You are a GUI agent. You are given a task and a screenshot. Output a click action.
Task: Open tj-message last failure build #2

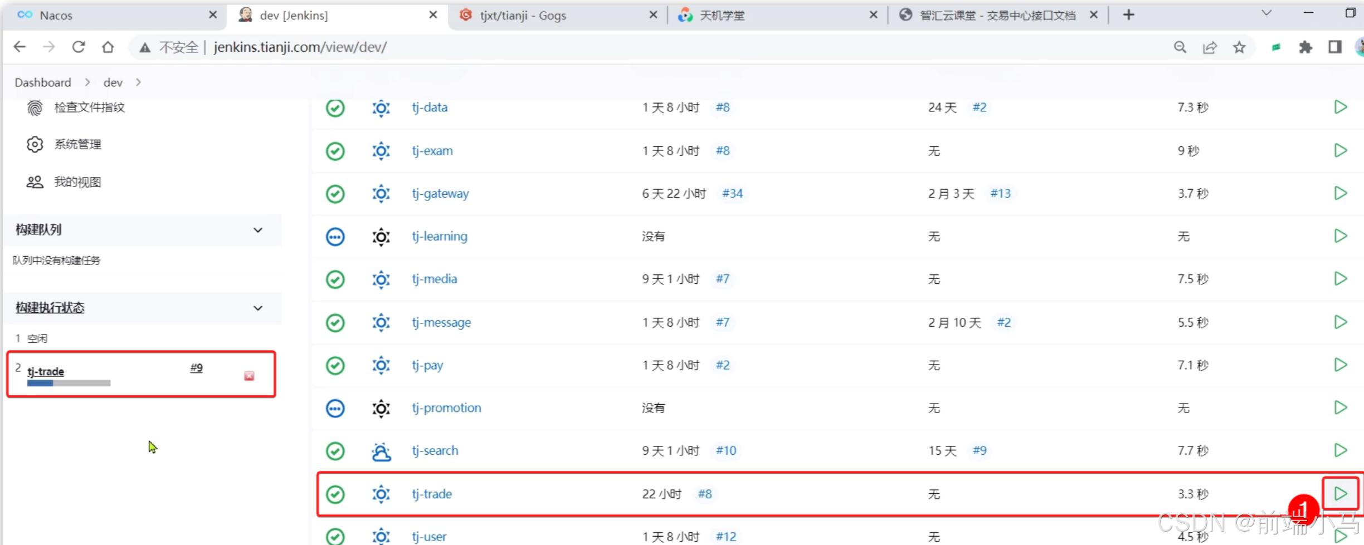click(x=1003, y=323)
